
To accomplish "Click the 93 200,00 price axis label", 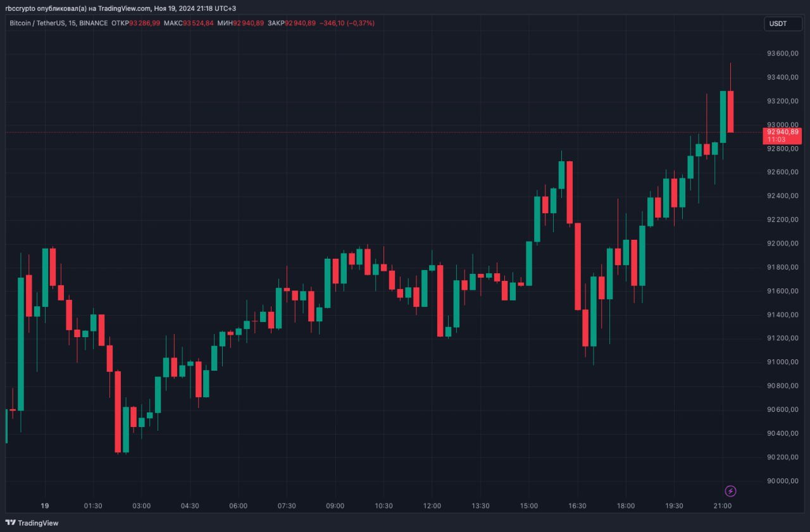I will pyautogui.click(x=782, y=101).
